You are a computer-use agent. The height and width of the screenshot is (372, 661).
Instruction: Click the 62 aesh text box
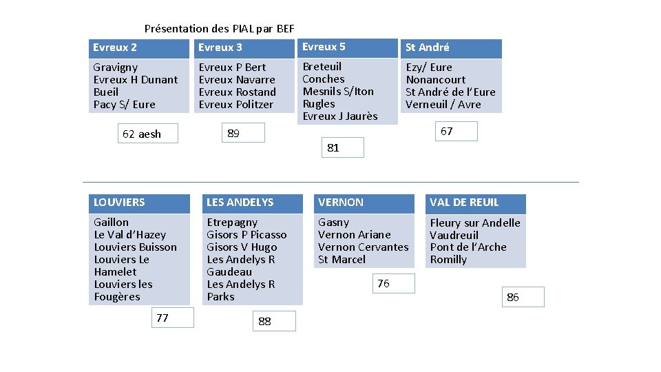[148, 133]
